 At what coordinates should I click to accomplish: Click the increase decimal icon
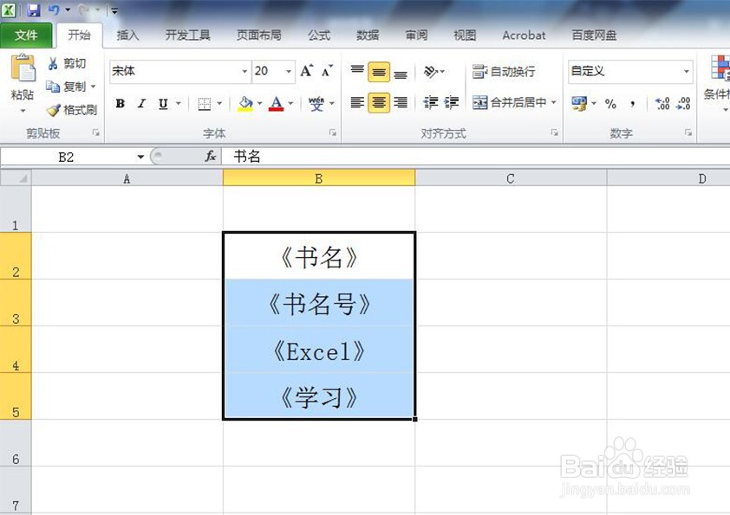click(x=662, y=104)
